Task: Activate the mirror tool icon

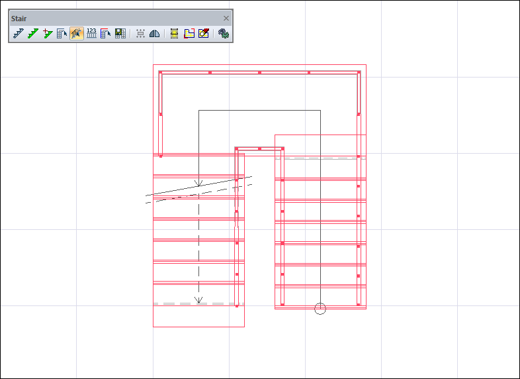Action: click(154, 33)
